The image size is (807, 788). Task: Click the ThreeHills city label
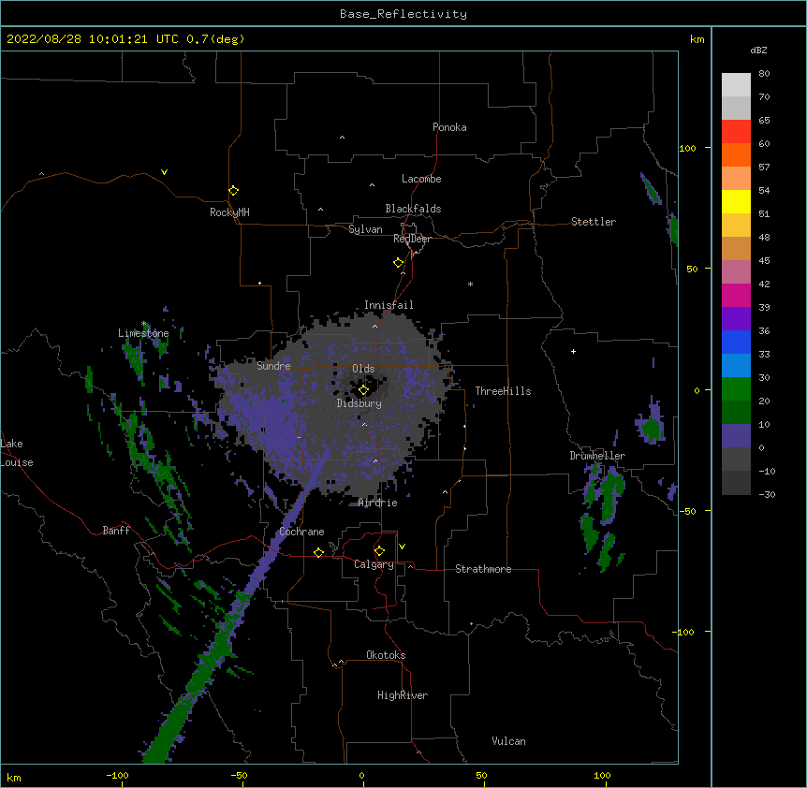click(503, 391)
